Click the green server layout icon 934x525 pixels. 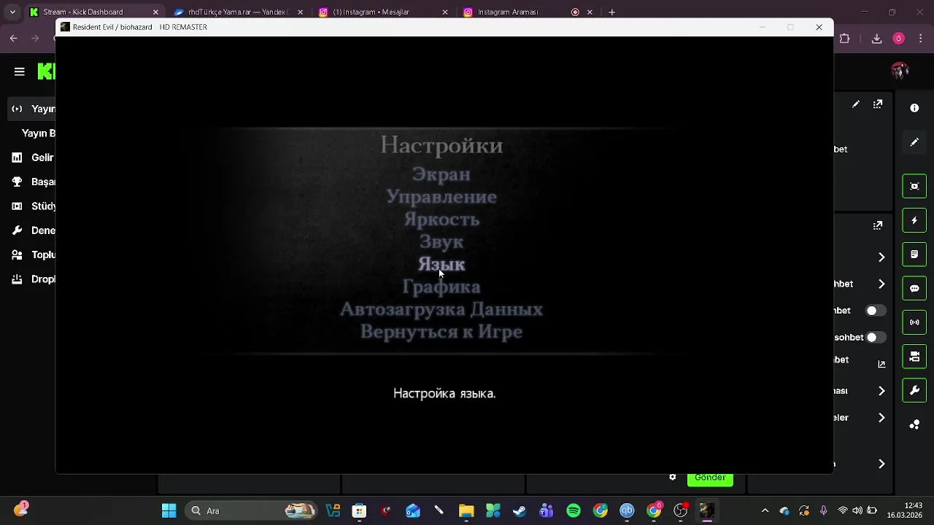914,357
